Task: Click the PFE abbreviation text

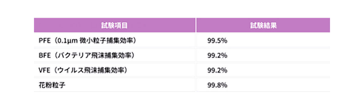Action: 44,41
